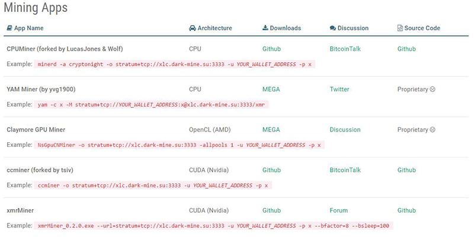Open CPUMiner BitcoinTalk discussion link
474x237 pixels.
(345, 49)
